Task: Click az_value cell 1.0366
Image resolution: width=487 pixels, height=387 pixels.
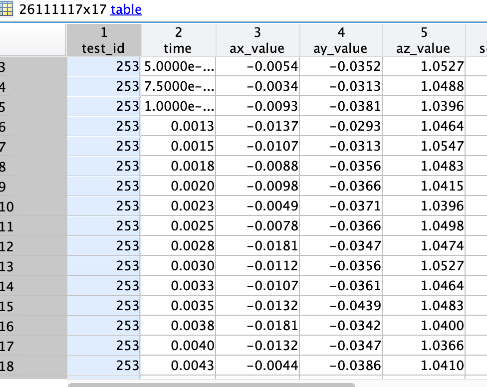Action: point(424,346)
